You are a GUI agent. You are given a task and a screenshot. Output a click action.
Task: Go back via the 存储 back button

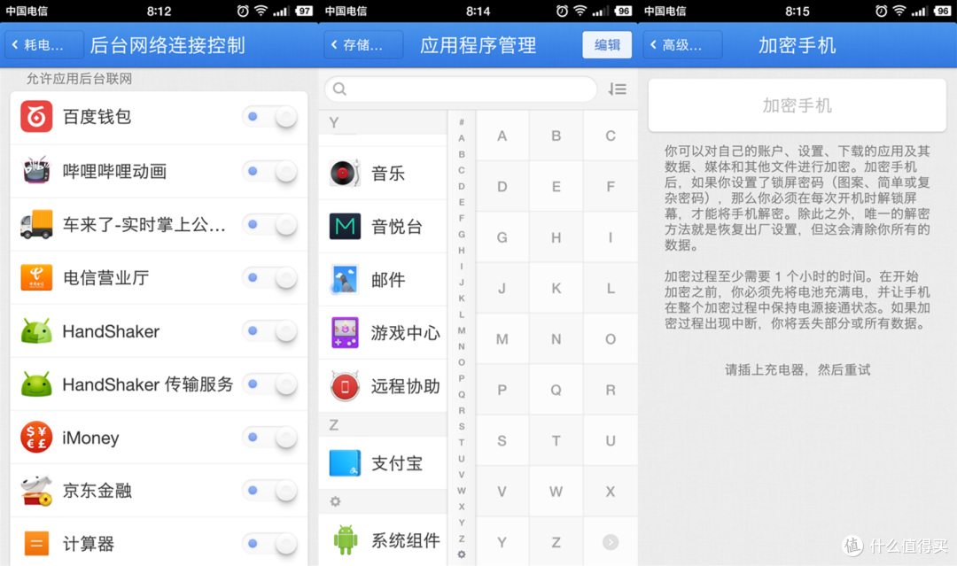pos(363,45)
